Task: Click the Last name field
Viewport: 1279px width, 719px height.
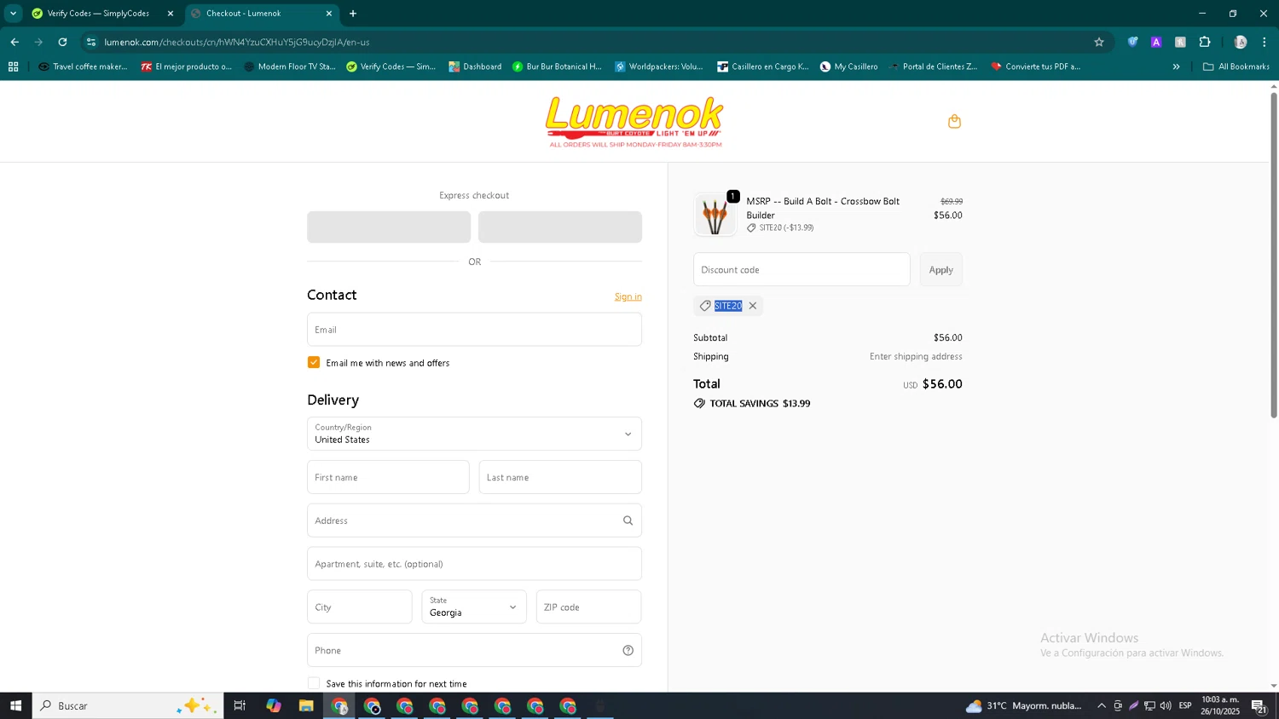Action: pos(560,477)
